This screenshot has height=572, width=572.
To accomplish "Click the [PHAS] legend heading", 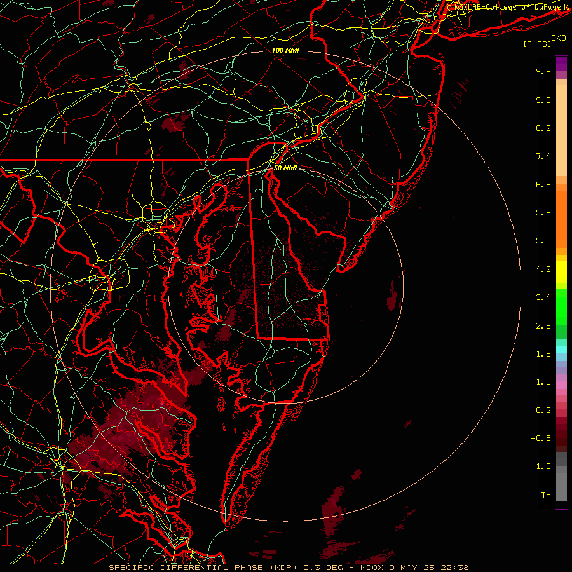I will (x=537, y=44).
